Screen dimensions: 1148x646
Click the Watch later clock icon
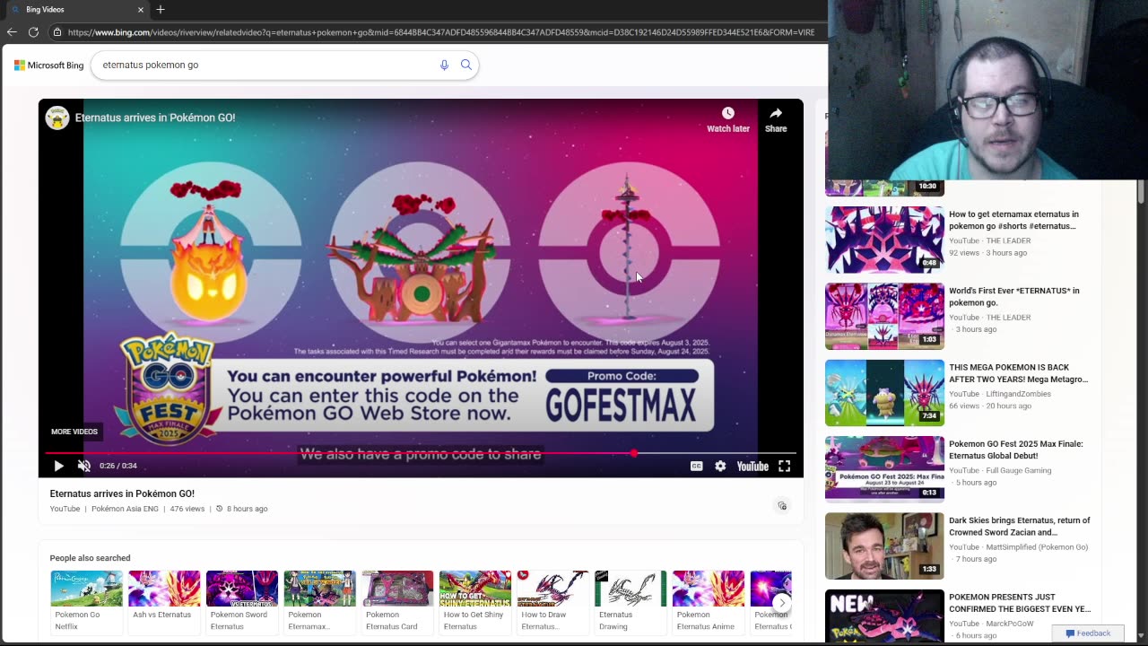728,113
